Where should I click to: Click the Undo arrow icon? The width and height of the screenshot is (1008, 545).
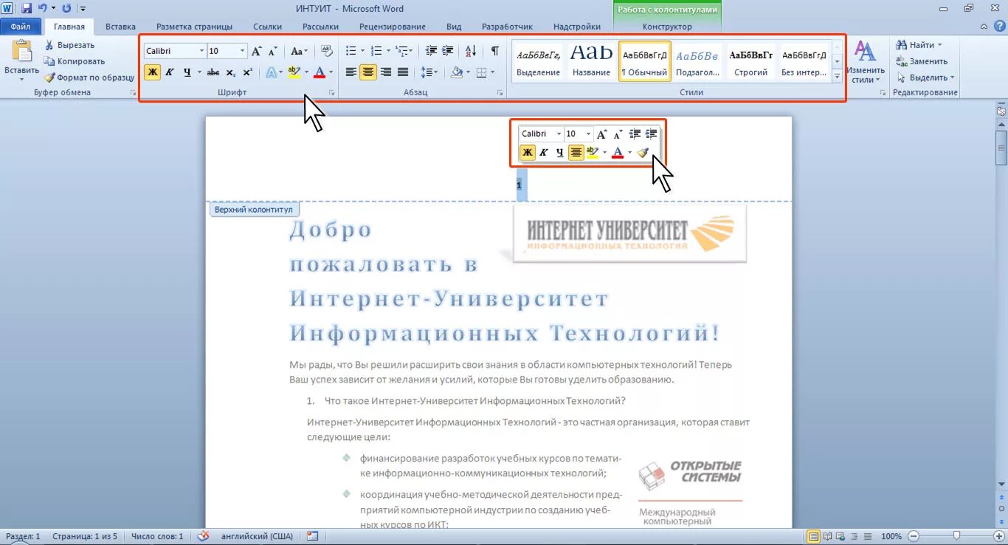pyautogui.click(x=43, y=8)
